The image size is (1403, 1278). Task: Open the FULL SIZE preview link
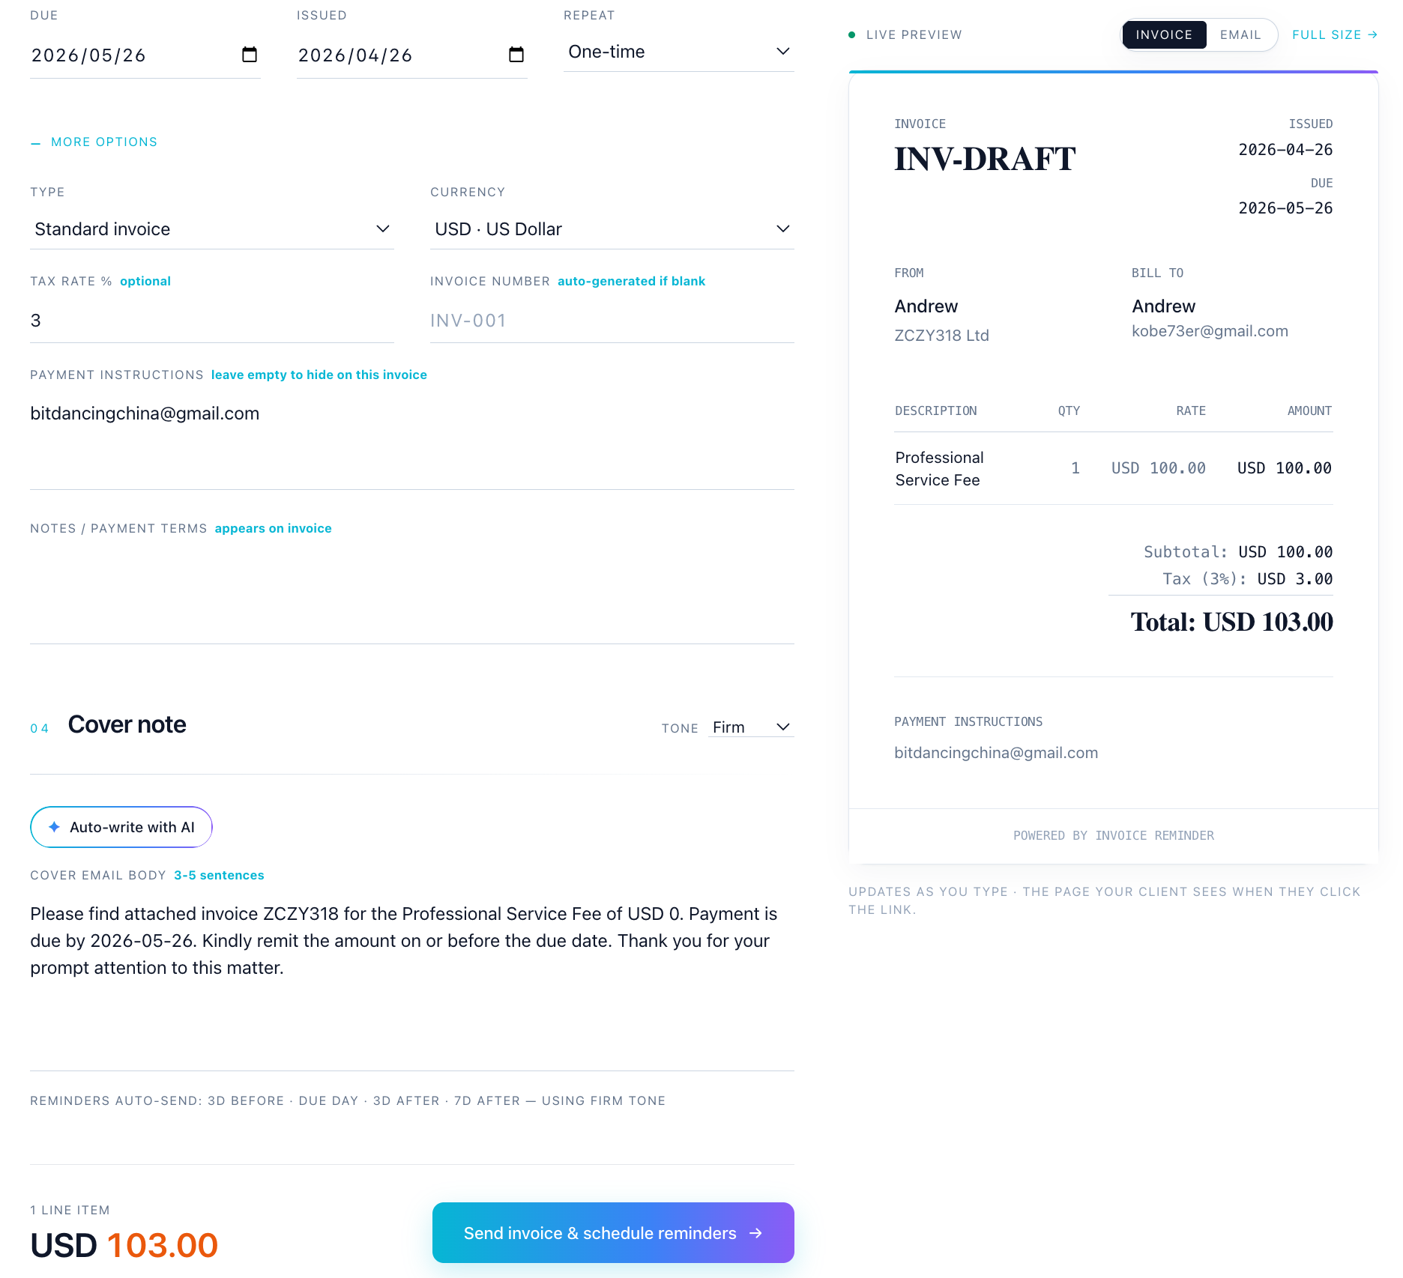1327,34
